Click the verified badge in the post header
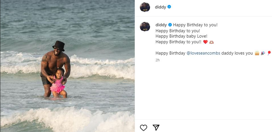Screen dimensions: 272x132 click(169, 7)
